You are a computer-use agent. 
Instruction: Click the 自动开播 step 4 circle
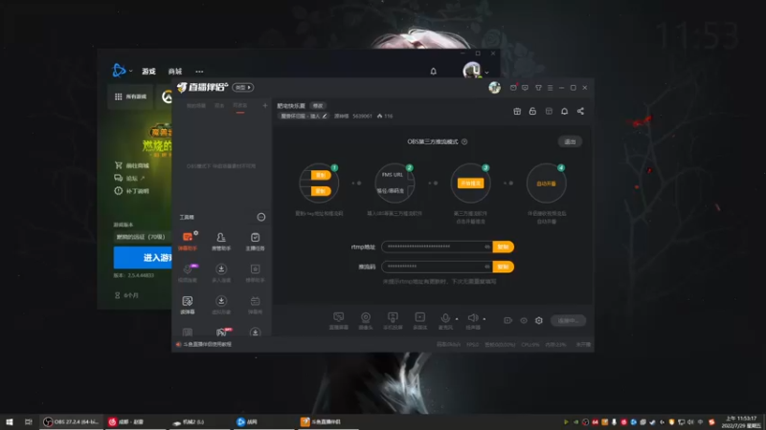[546, 183]
